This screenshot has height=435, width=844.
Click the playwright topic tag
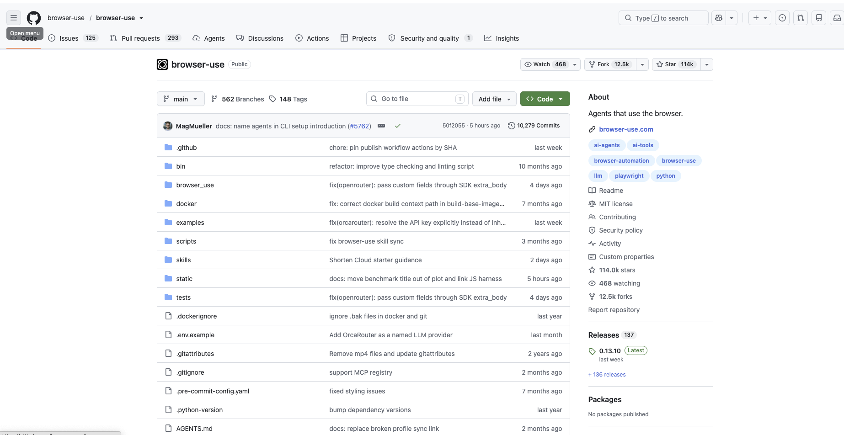(x=629, y=176)
